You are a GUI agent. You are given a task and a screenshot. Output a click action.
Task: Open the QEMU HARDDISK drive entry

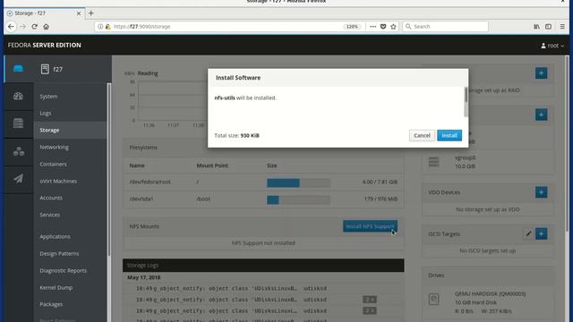(487, 302)
